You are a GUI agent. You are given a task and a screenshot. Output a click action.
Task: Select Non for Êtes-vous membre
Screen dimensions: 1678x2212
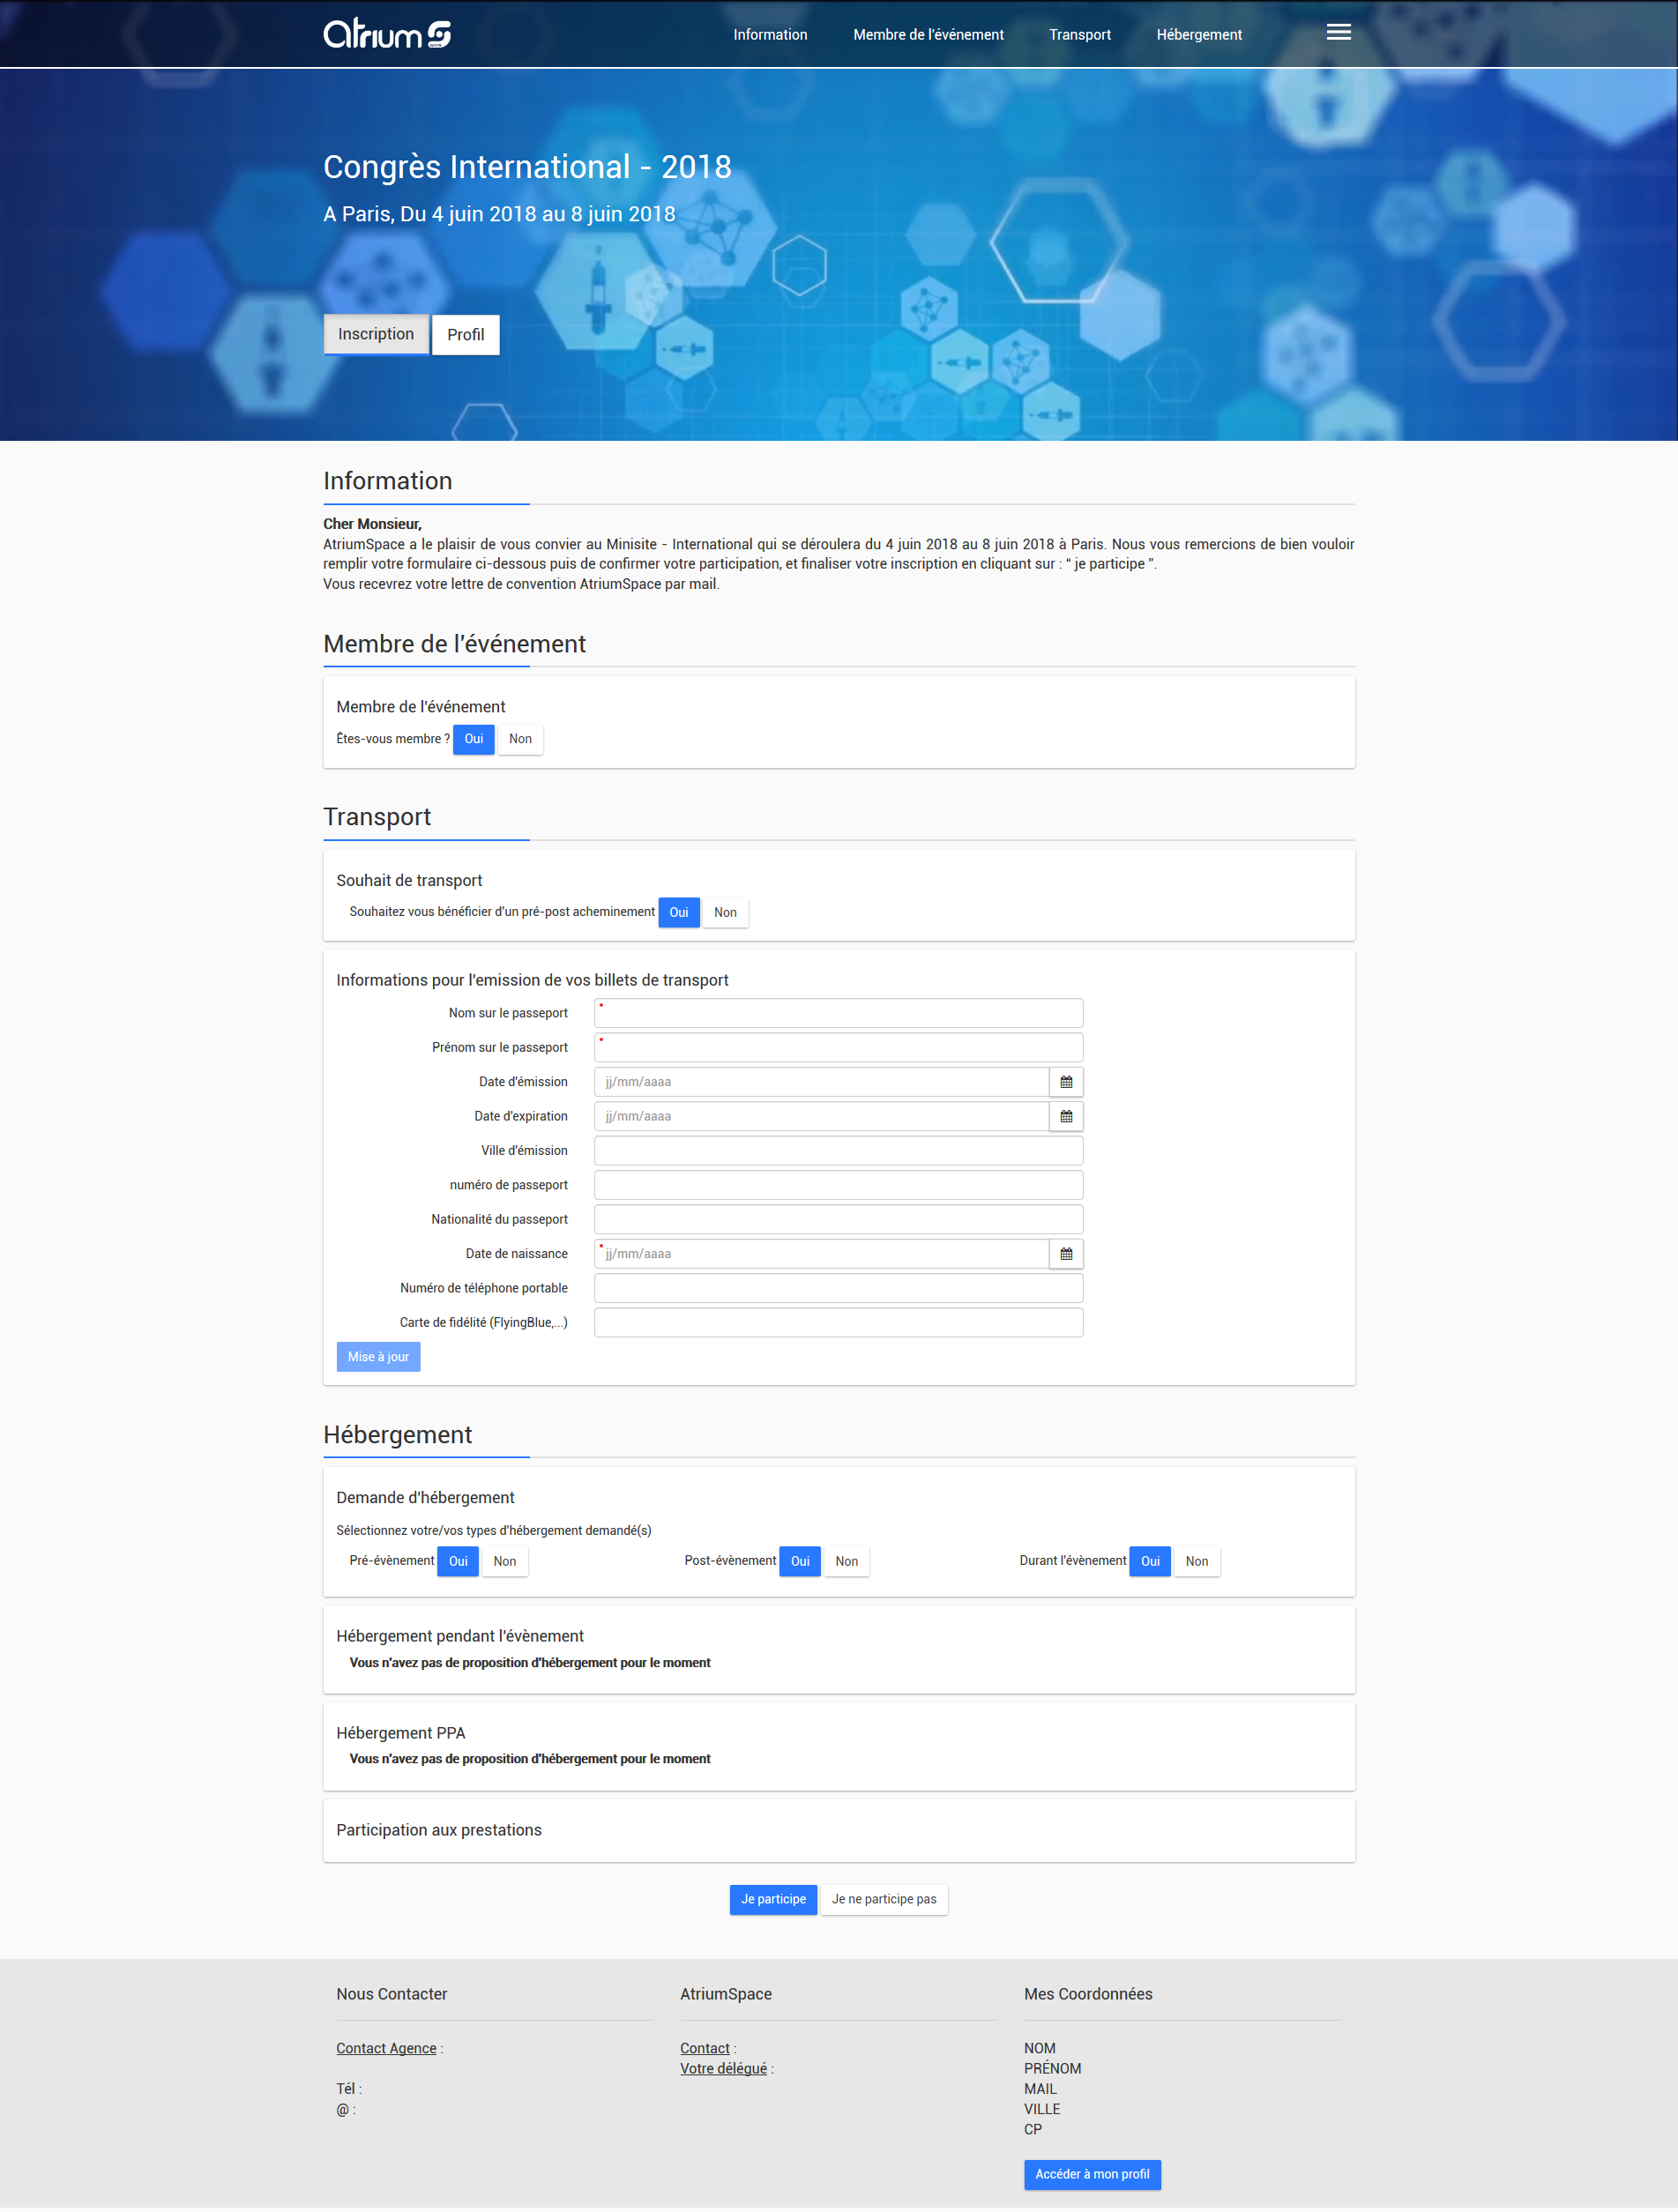pyautogui.click(x=520, y=739)
